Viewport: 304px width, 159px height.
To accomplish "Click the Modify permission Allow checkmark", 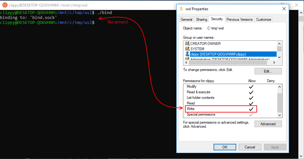I will click(251, 87).
